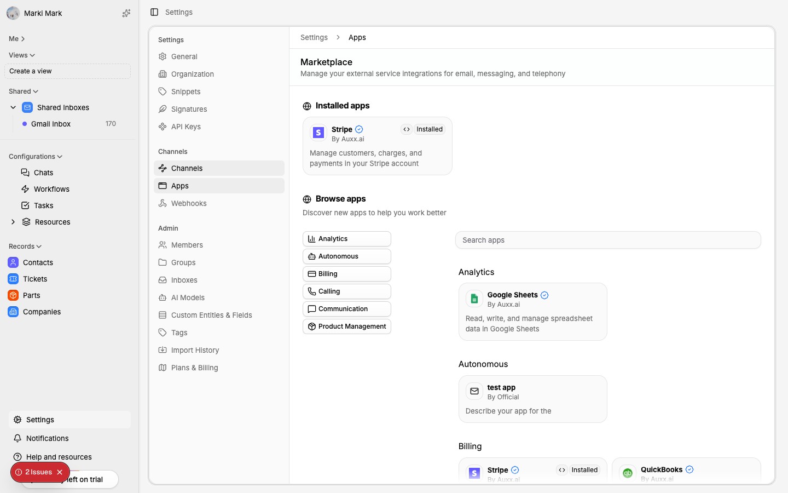The height and width of the screenshot is (493, 788).
Task: Open Plans & Billing page
Action: [219, 368]
